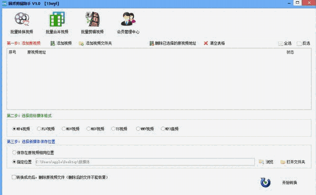316x195 pixels.
Task: Select WMV视频 format radio button
Action: tap(138, 129)
